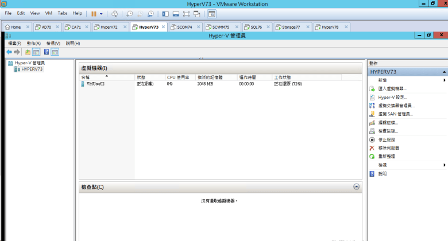Open the 動作(A) menu
The height and width of the screenshot is (241, 448).
tap(33, 43)
